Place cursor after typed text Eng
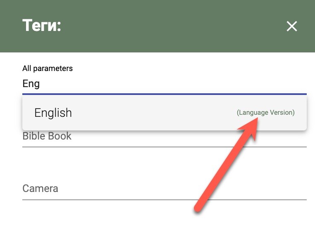 41,84
